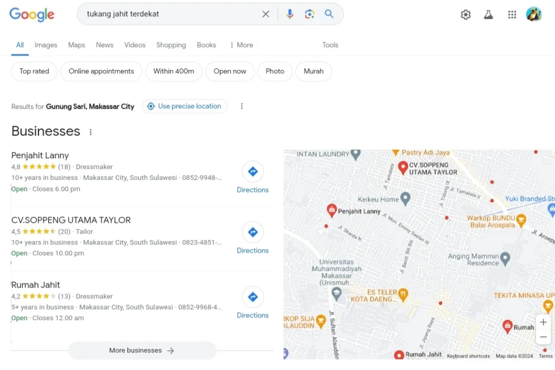Select the Penjahit Lanny red map pin

pos(331,210)
